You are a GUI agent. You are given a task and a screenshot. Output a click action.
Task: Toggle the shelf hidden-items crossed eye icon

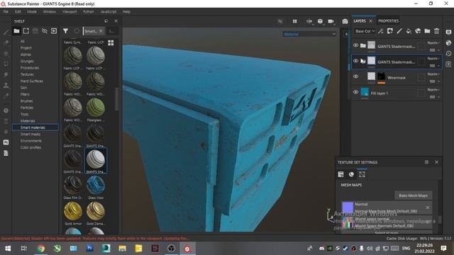(44, 31)
